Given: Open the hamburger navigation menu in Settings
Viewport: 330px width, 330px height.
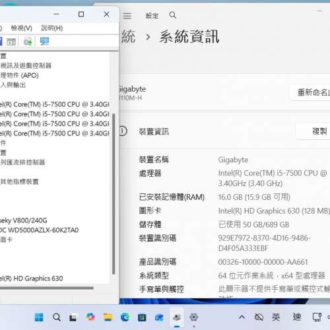Looking at the screenshot, I should click(127, 16).
